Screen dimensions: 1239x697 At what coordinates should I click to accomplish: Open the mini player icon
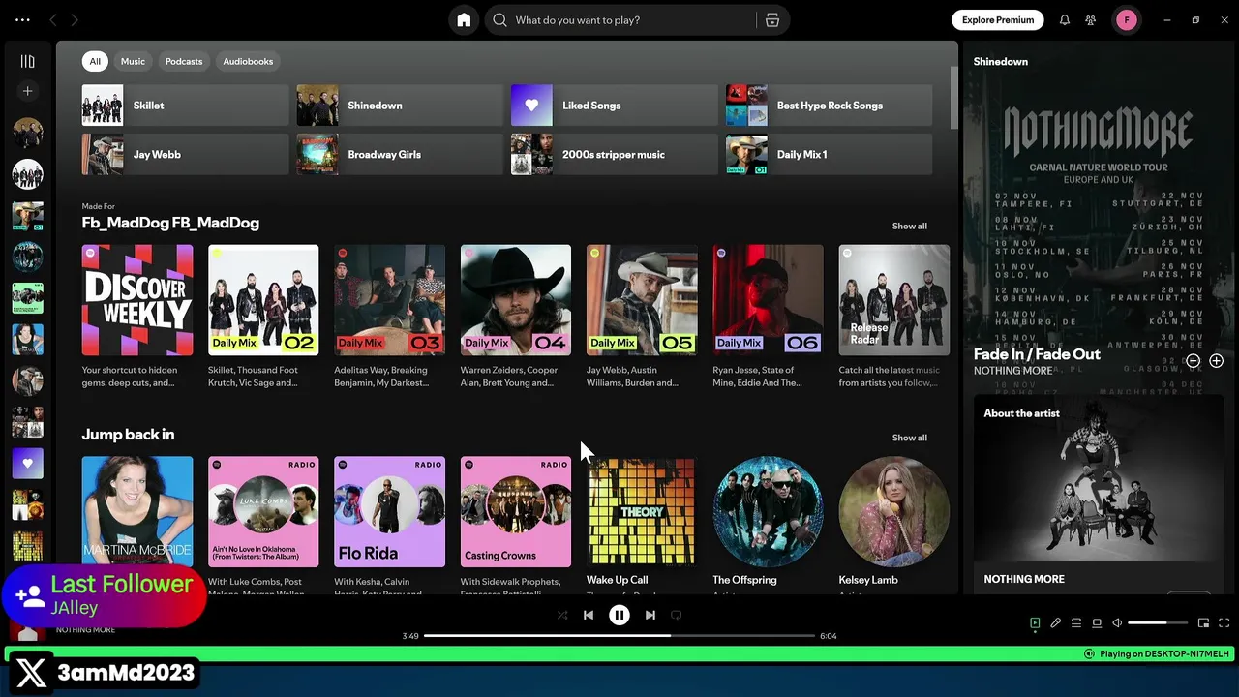1203,623
